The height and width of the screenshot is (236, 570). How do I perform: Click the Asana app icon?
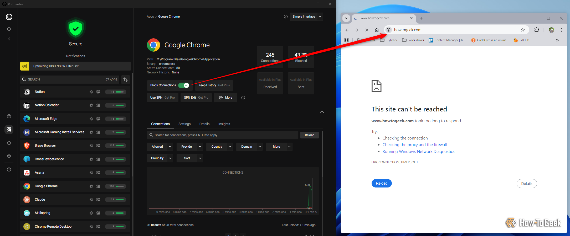(27, 173)
